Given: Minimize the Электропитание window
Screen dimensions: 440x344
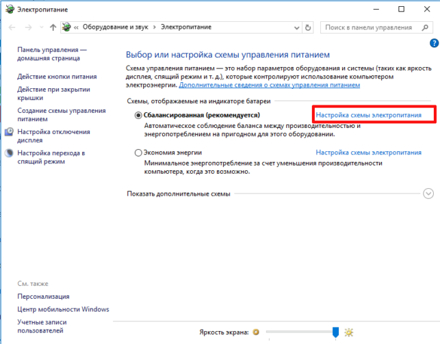Looking at the screenshot, I should pos(376,10).
